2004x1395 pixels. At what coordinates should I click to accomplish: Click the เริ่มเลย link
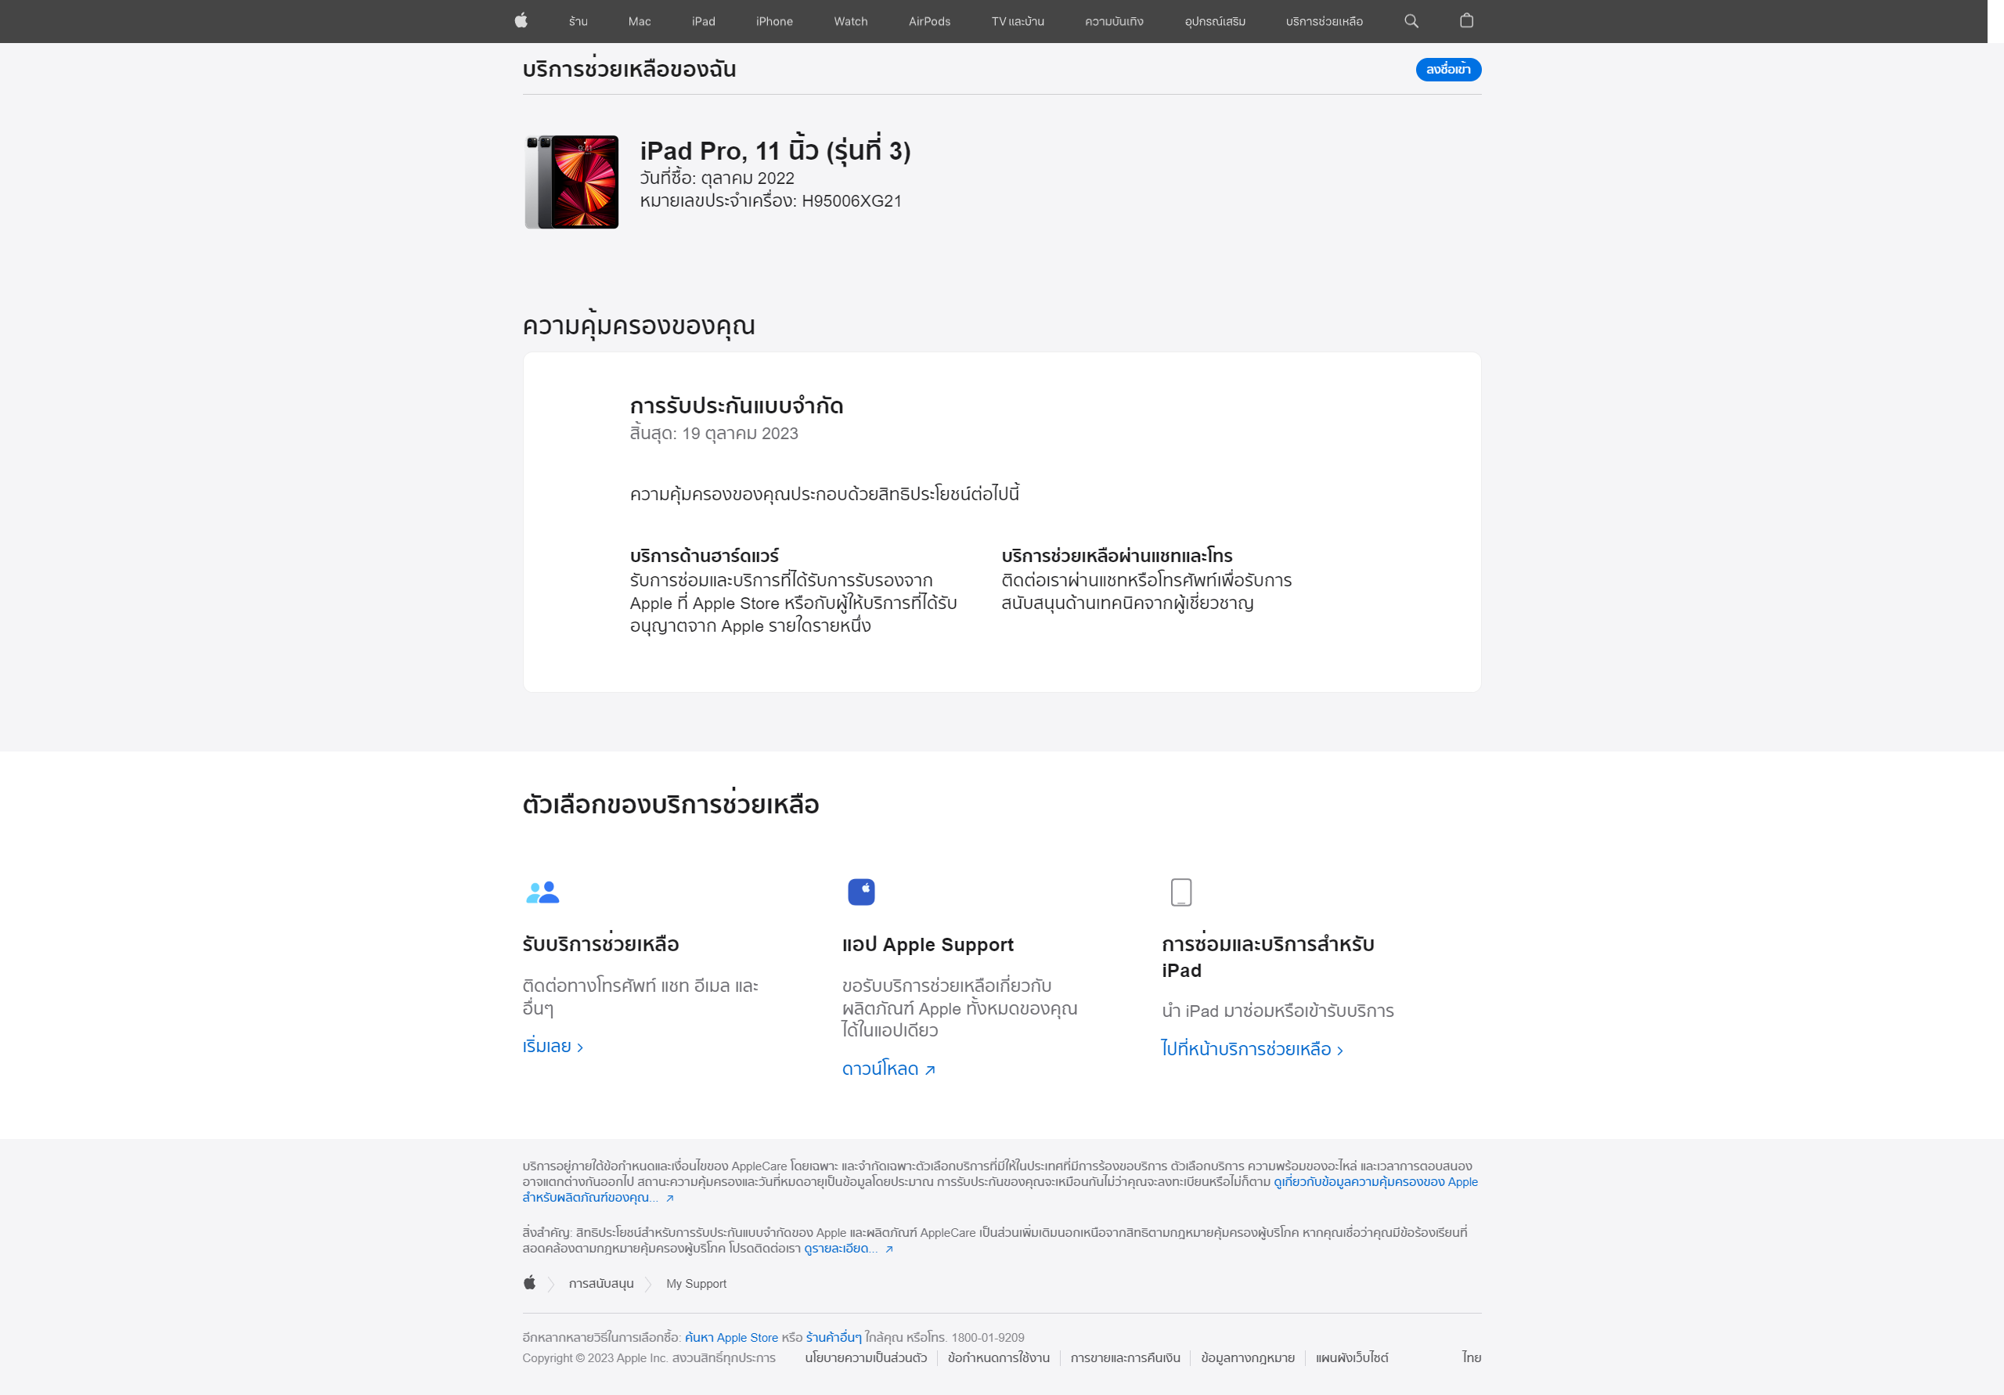pos(553,1046)
